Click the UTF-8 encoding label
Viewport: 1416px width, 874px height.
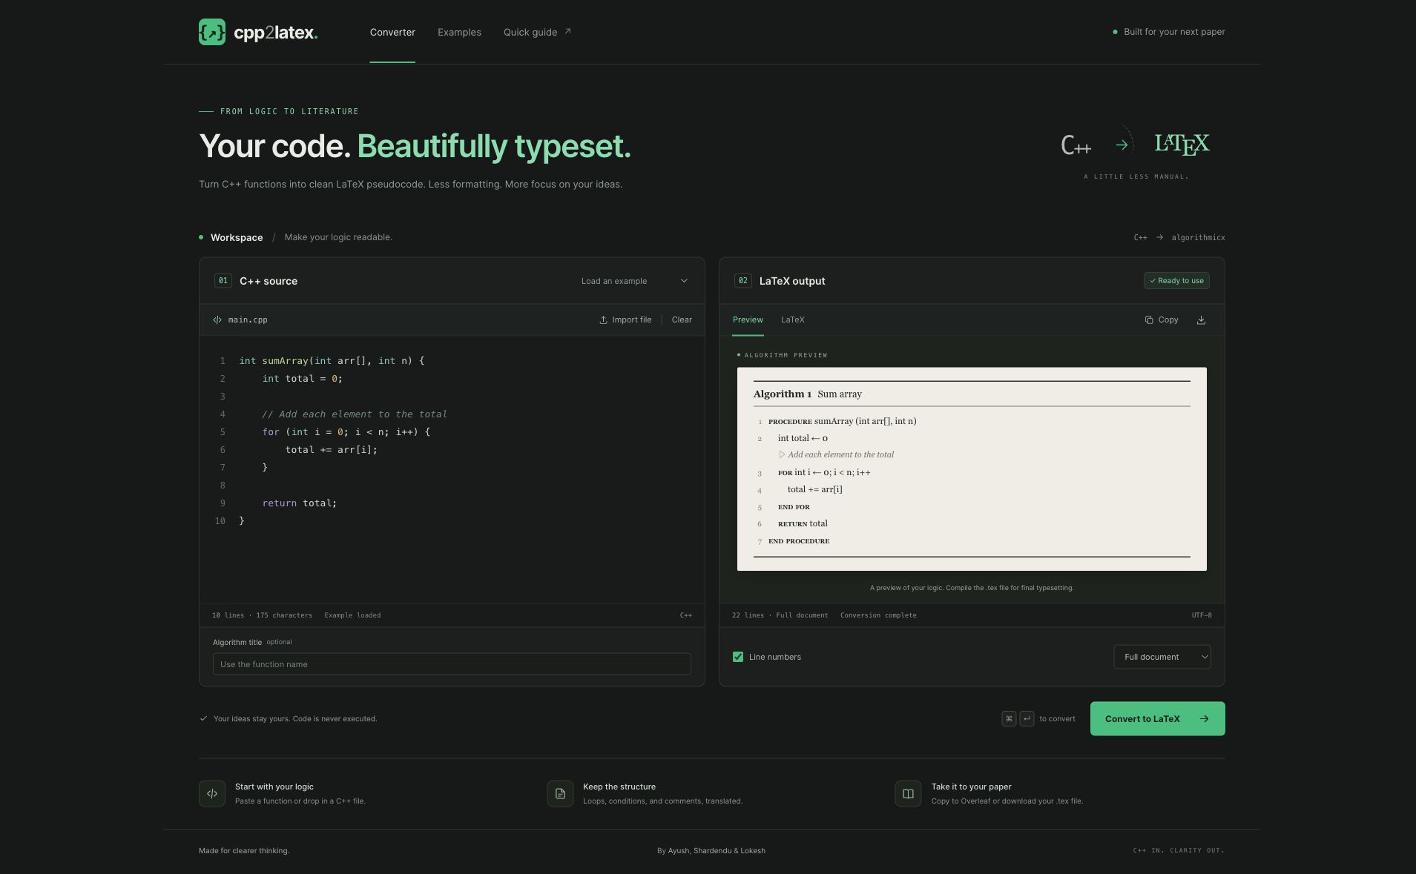(x=1202, y=615)
